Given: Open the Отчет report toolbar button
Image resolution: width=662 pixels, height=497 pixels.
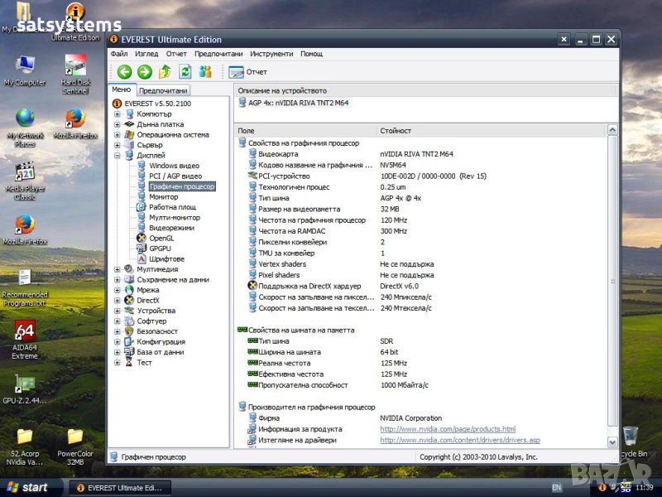Looking at the screenshot, I should (248, 72).
